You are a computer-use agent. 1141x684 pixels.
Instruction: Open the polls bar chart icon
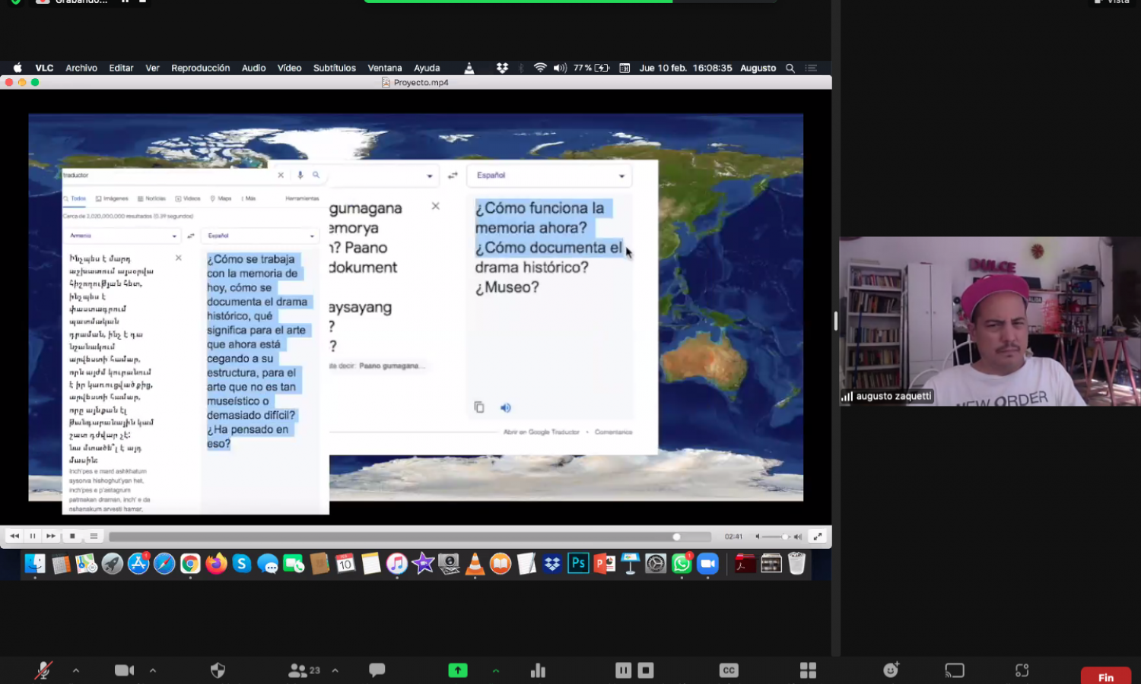pyautogui.click(x=538, y=670)
